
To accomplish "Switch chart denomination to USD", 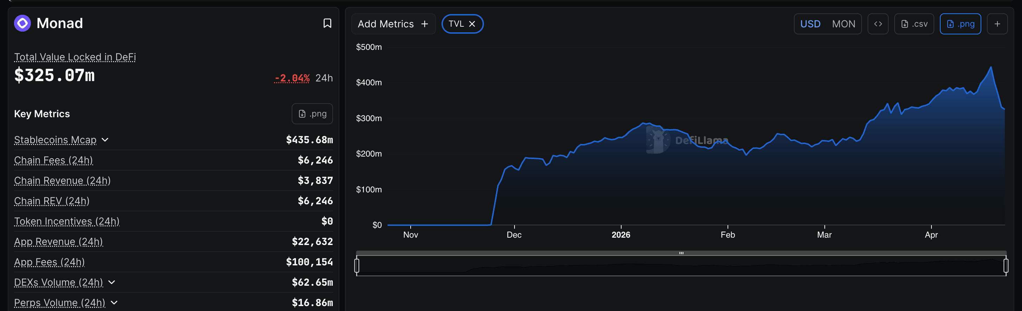I will pos(810,24).
